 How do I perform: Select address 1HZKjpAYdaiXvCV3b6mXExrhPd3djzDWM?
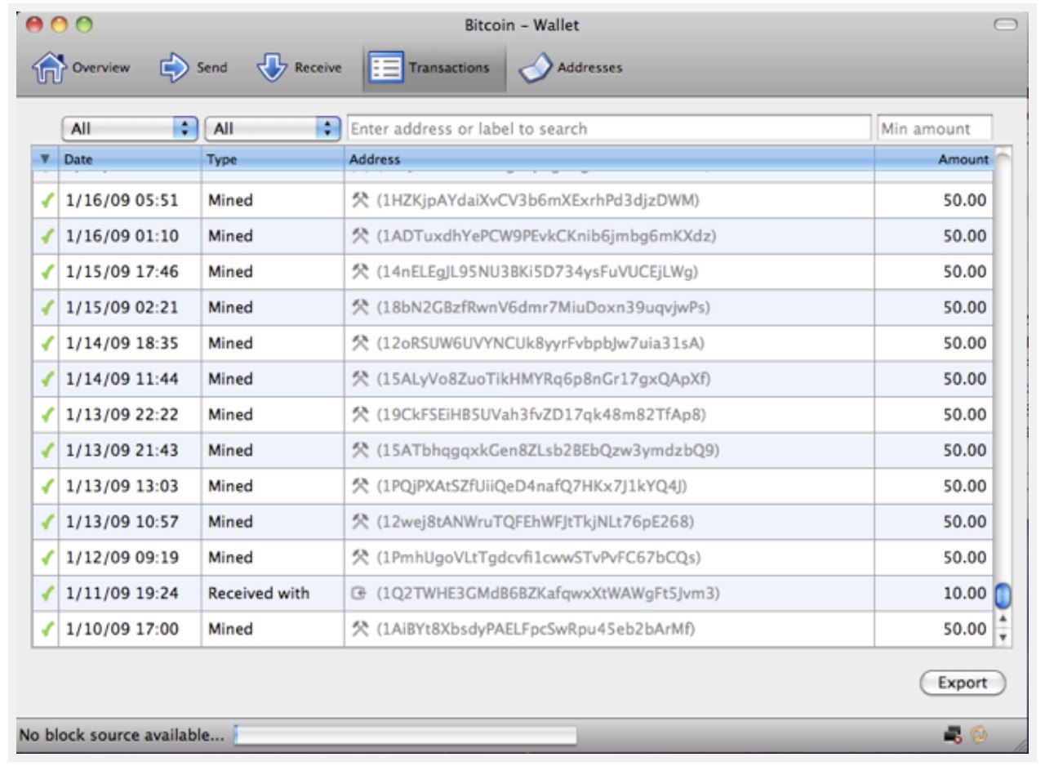(x=538, y=200)
